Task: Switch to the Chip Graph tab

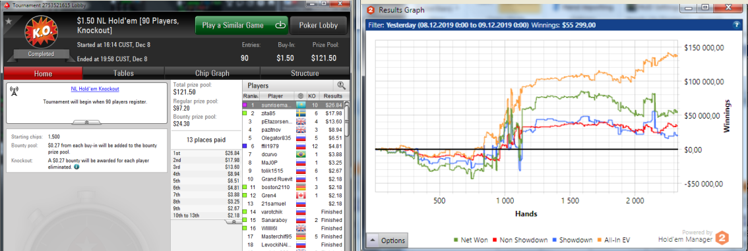Action: [212, 73]
